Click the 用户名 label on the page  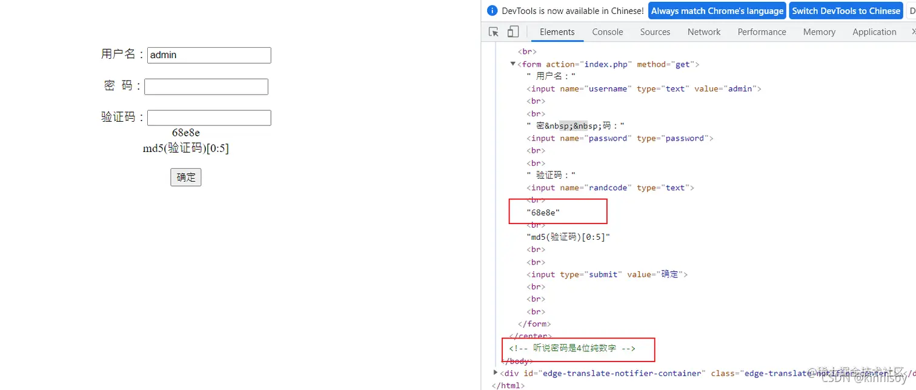pos(124,55)
